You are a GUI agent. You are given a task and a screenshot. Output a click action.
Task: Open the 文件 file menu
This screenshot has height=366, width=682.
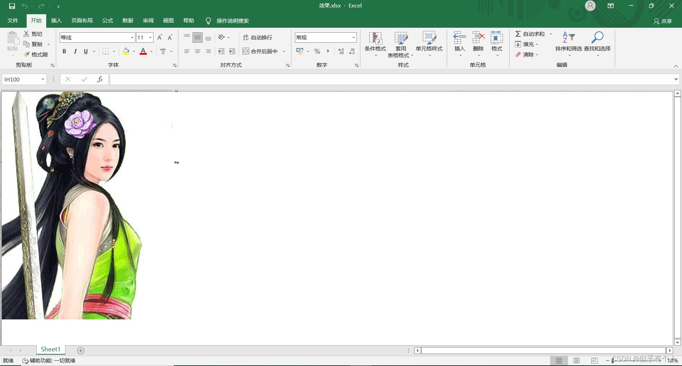[13, 21]
